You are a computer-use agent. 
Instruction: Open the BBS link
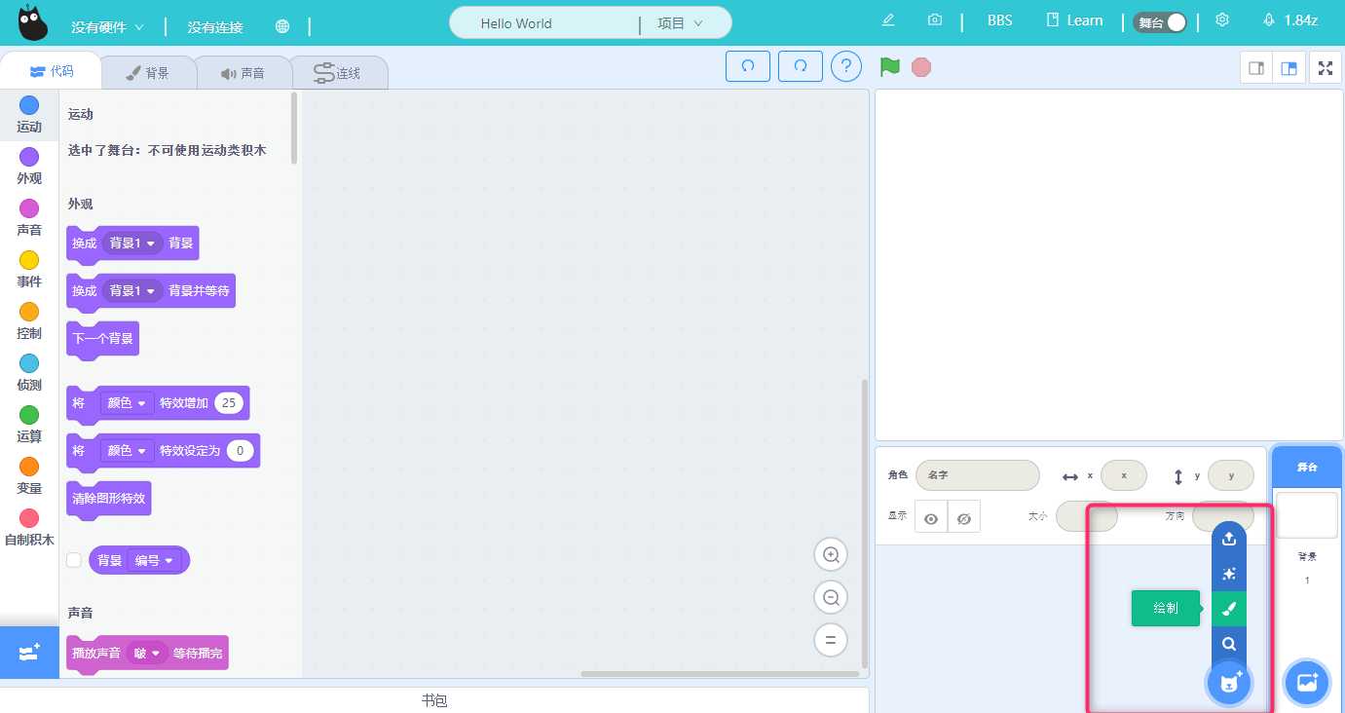[x=999, y=20]
